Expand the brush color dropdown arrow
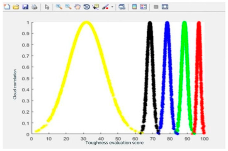Viewport: 228px width, 151px height. point(112,7)
